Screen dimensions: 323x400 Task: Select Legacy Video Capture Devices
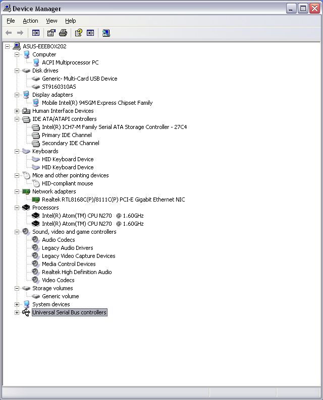click(78, 256)
